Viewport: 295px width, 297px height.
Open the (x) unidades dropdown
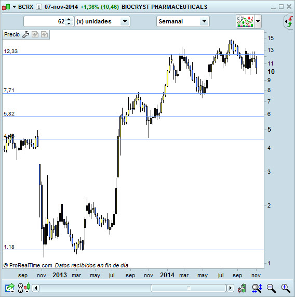click(102, 21)
